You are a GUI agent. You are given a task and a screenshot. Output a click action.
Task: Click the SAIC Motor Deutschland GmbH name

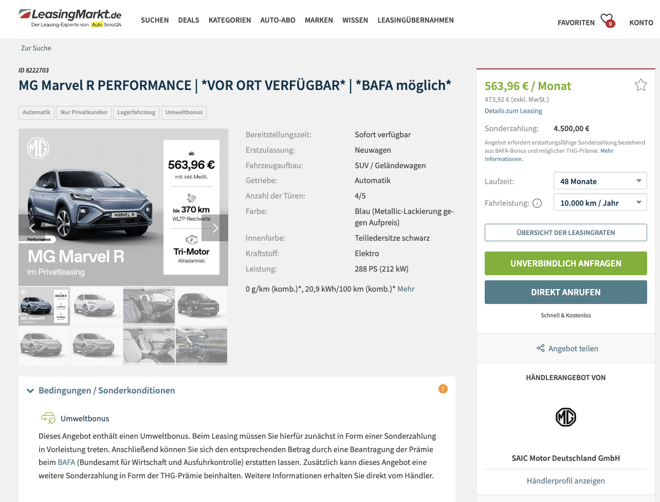566,458
